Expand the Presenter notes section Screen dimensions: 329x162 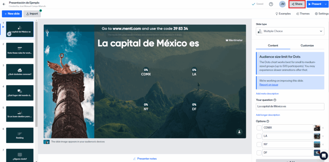145,158
